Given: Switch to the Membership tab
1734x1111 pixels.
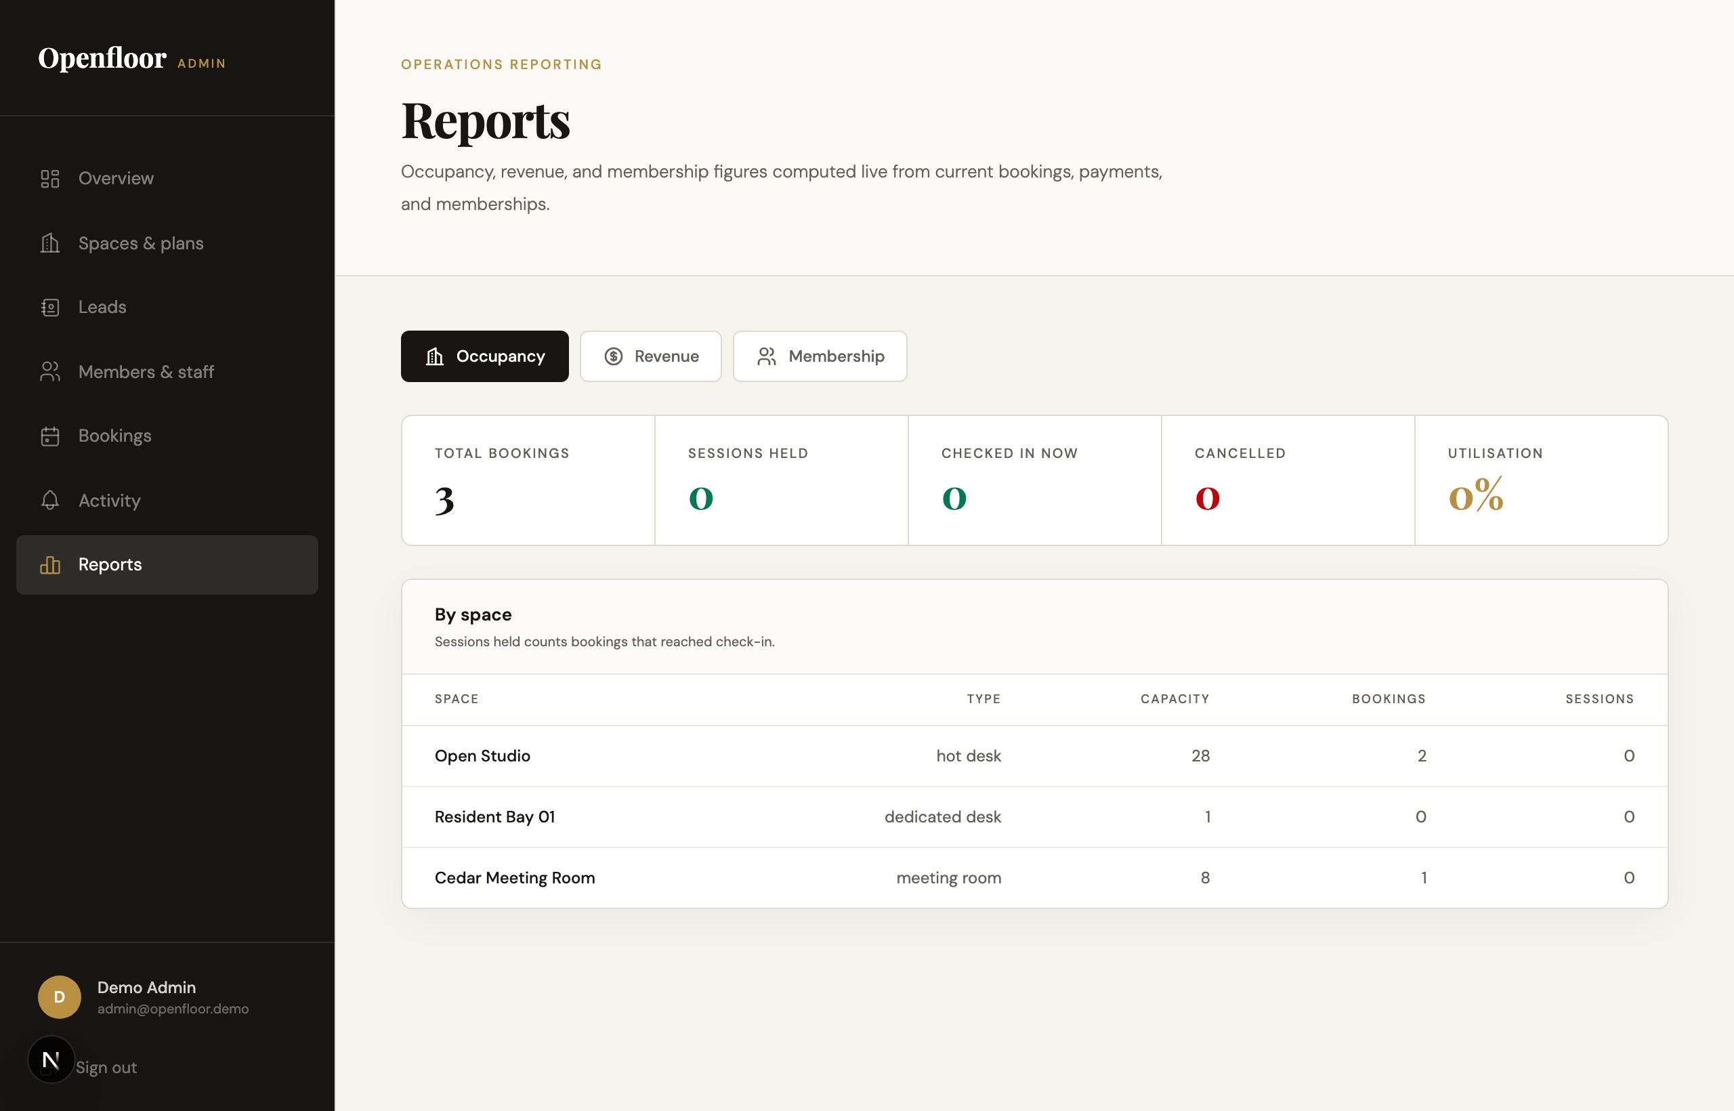Looking at the screenshot, I should click(820, 356).
